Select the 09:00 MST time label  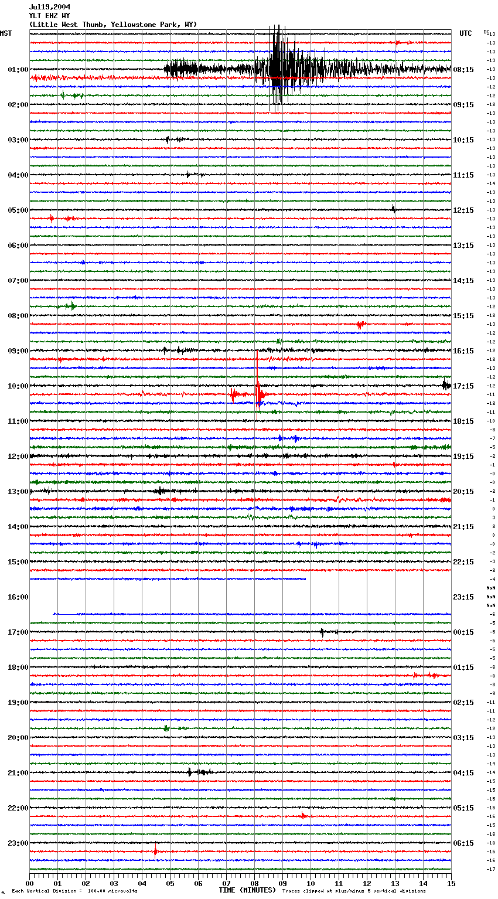pyautogui.click(x=18, y=351)
